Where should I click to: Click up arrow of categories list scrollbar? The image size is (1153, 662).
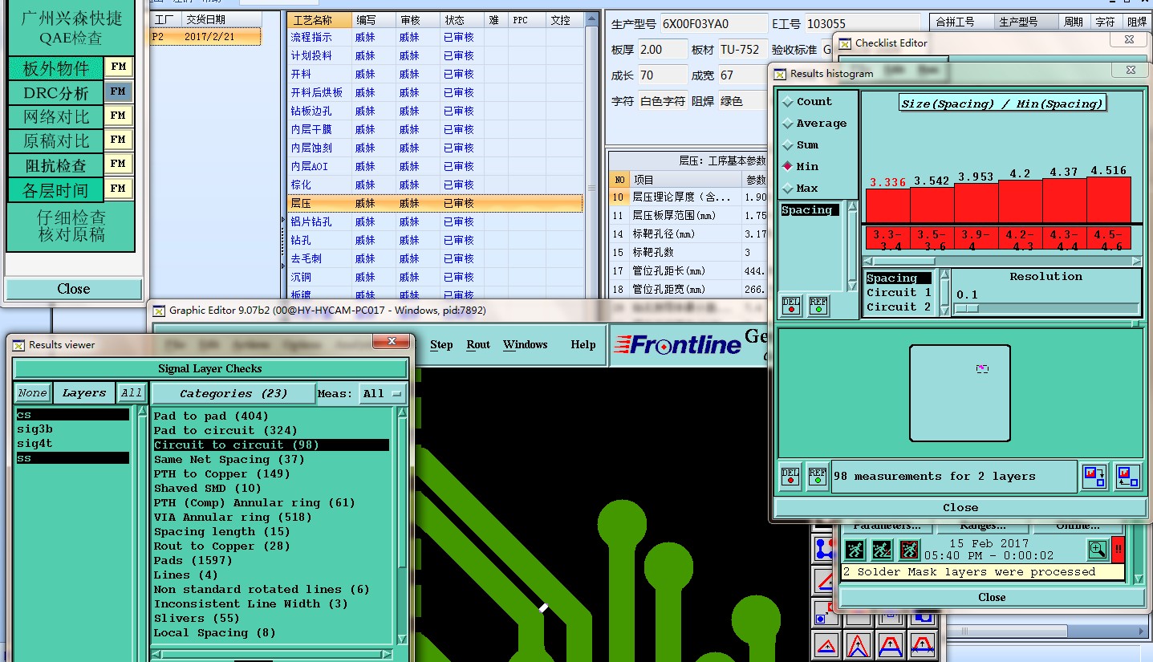(x=403, y=414)
